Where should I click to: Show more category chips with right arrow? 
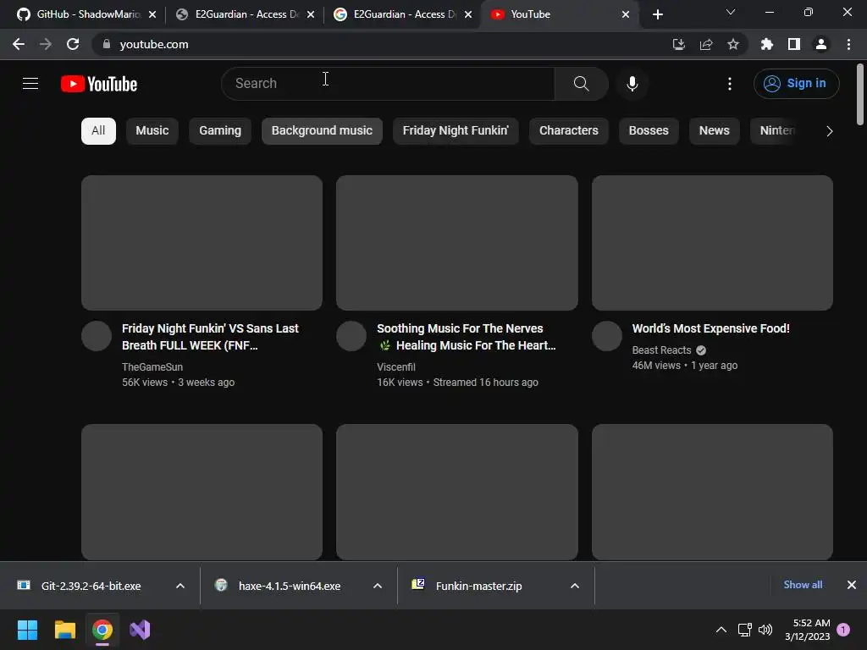click(x=829, y=131)
